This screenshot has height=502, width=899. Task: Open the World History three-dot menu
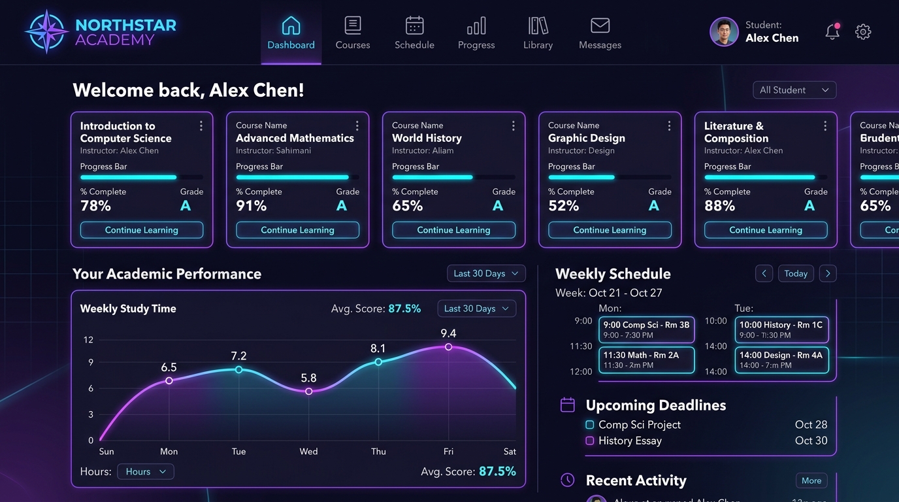(513, 125)
